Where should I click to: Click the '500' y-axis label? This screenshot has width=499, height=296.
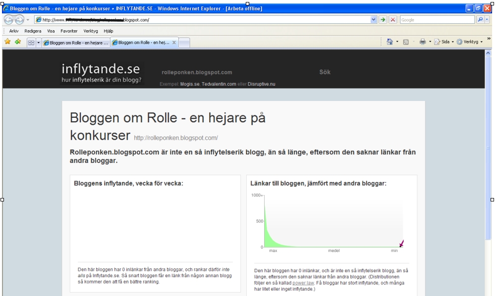click(x=260, y=221)
